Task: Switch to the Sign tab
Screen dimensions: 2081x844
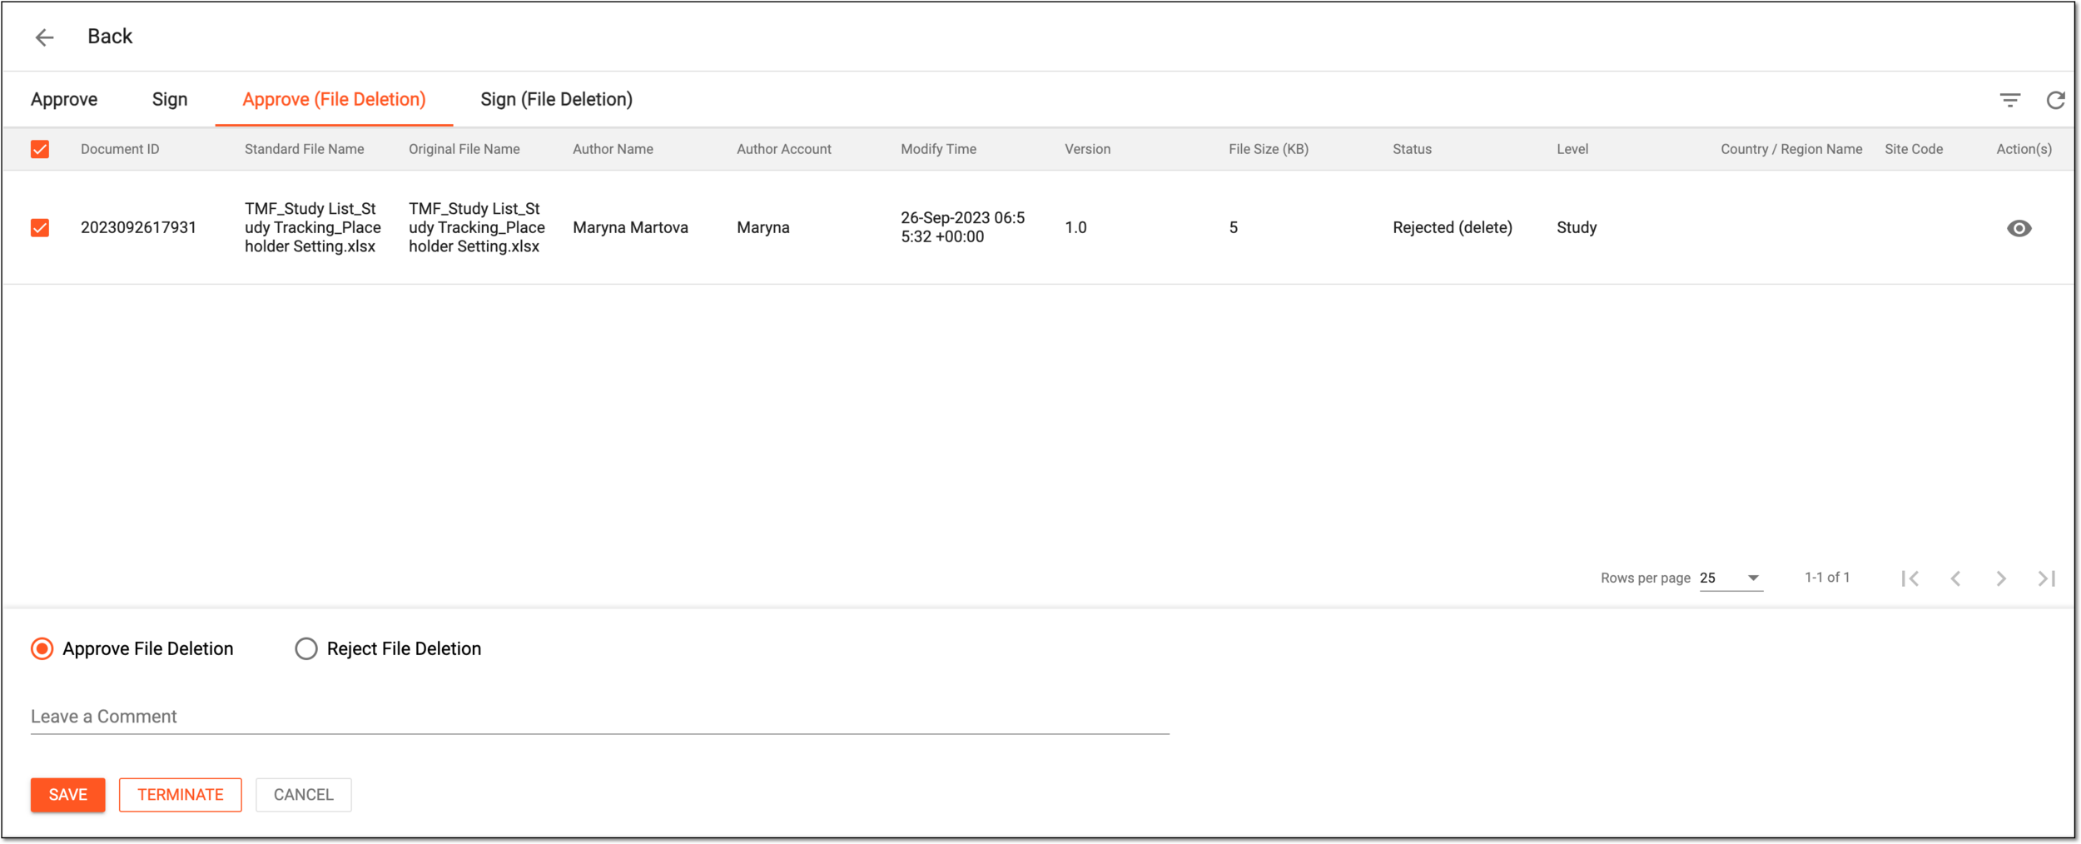Action: 170,100
